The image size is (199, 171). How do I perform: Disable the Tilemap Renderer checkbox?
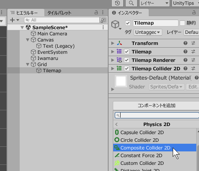pos(127,60)
